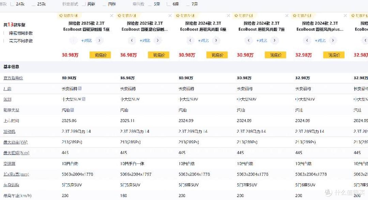The height and width of the screenshot is (200, 368).
Task: Click the disabled left arrow under 四驱穿越版 5座
Action: [73, 40]
